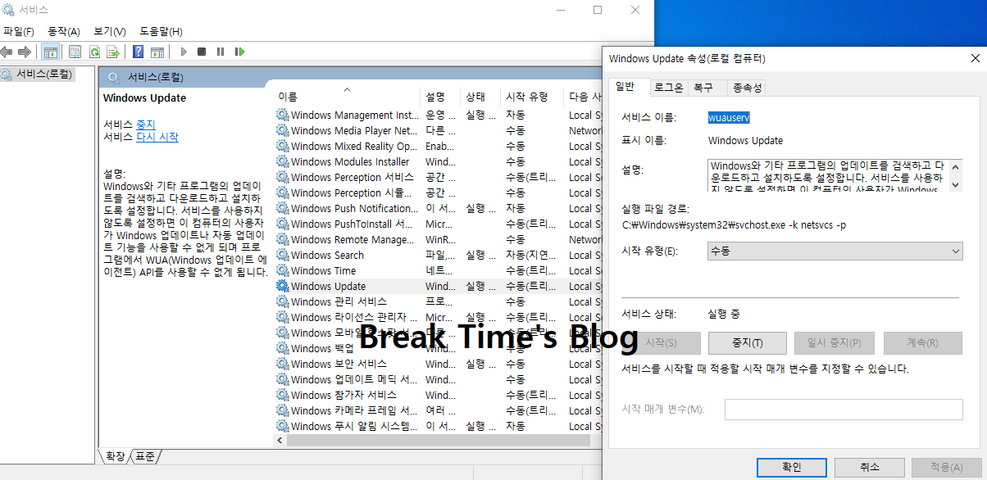This screenshot has height=480, width=987.
Task: Click the Restart Service icon in the toolbar
Action: [239, 52]
